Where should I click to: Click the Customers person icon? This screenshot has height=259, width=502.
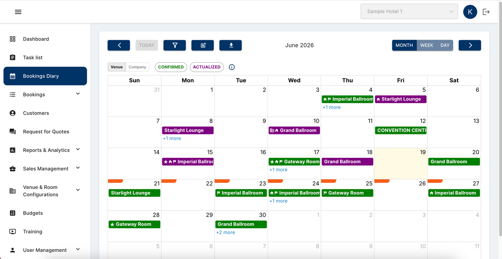click(13, 113)
